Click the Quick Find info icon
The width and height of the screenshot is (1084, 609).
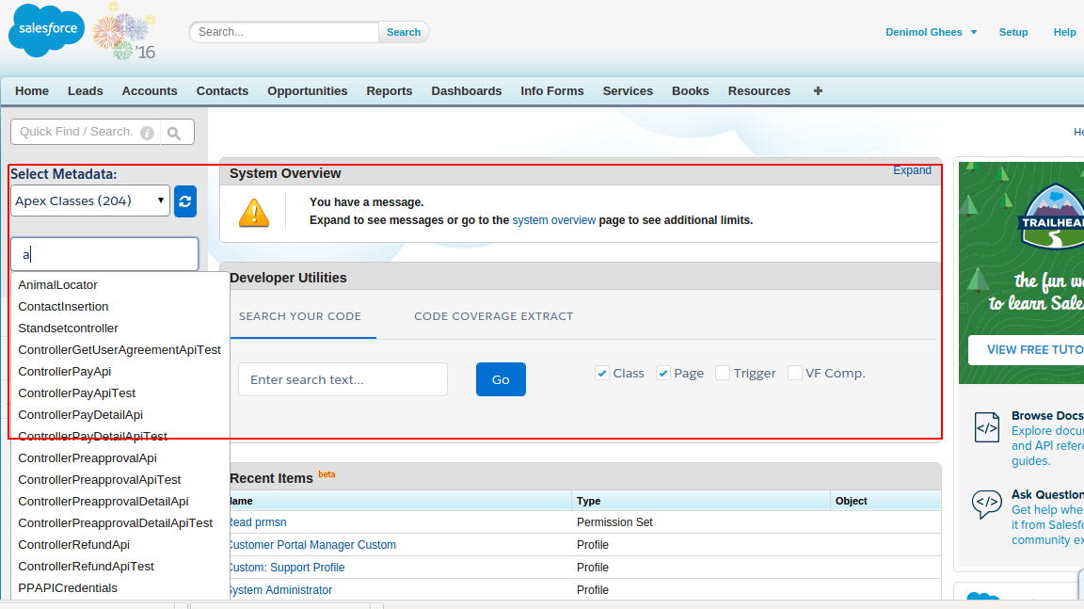147,133
